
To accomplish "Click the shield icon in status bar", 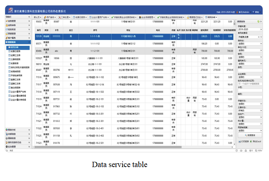I will [237, 151].
